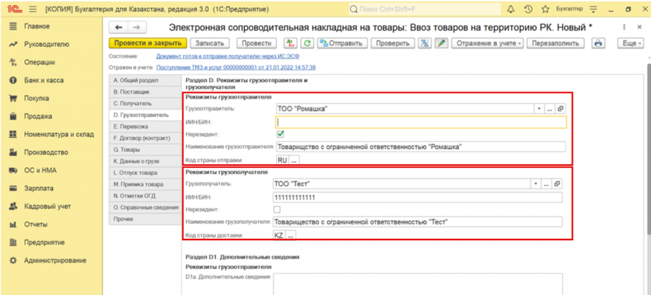Screen dimensions: 651x295
Task: Go back using the left arrow button
Action: [x=119, y=27]
